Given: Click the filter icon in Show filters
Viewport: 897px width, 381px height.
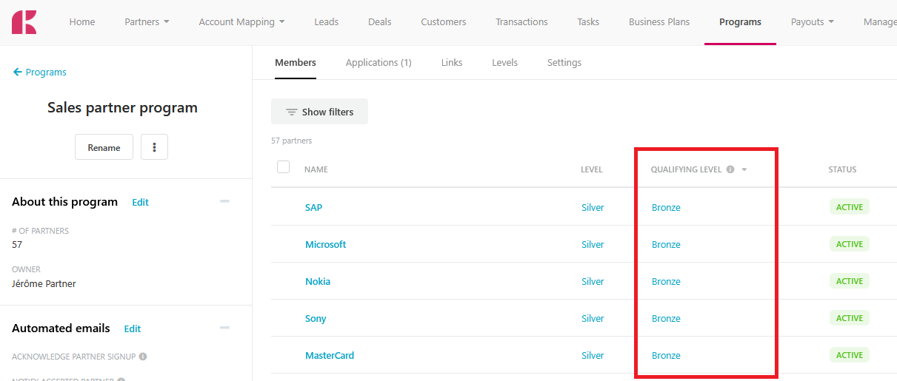Looking at the screenshot, I should [292, 112].
